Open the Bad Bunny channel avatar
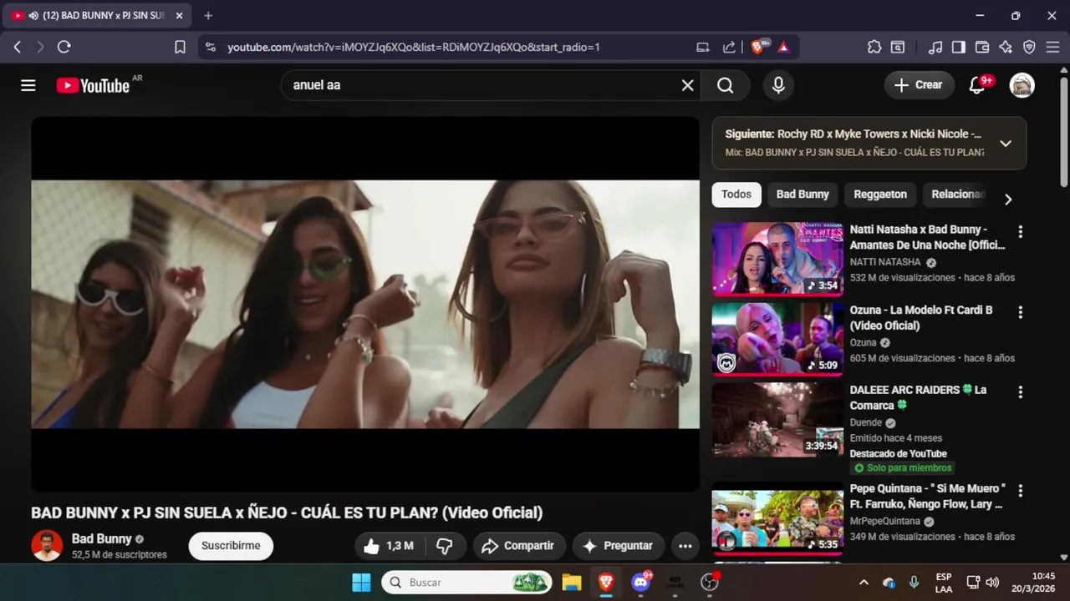This screenshot has height=601, width=1070. (x=47, y=546)
